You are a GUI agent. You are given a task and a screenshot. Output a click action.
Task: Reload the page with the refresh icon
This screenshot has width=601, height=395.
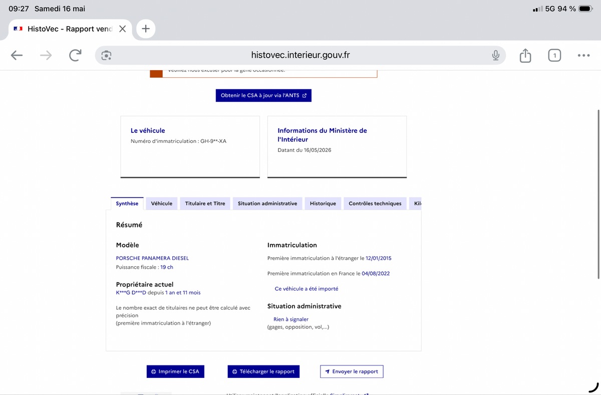click(x=75, y=56)
